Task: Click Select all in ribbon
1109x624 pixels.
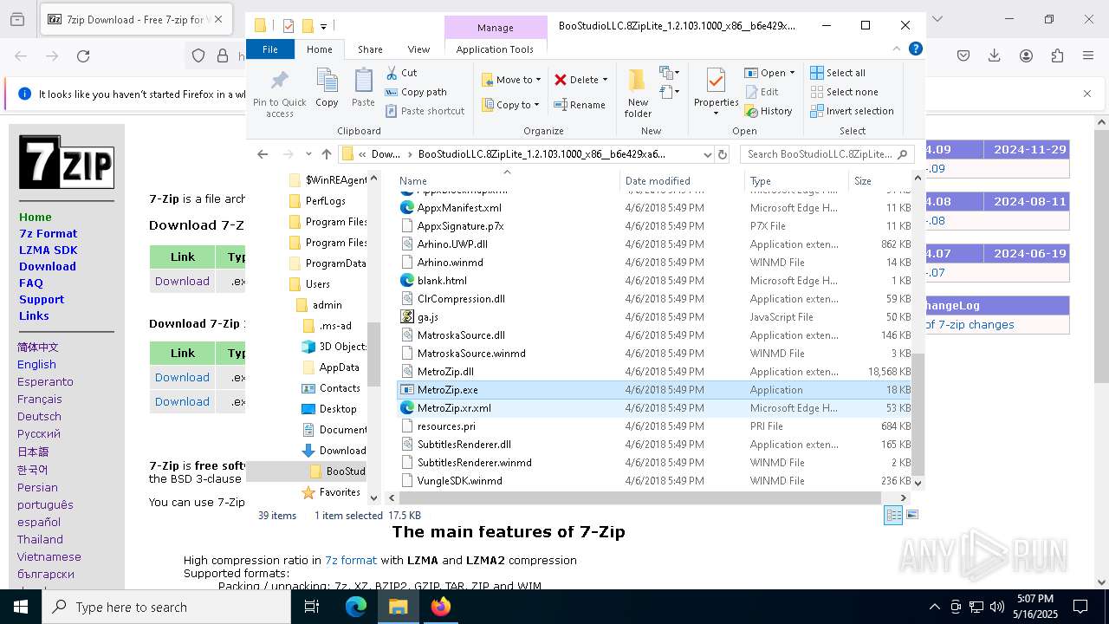Action: [838, 73]
